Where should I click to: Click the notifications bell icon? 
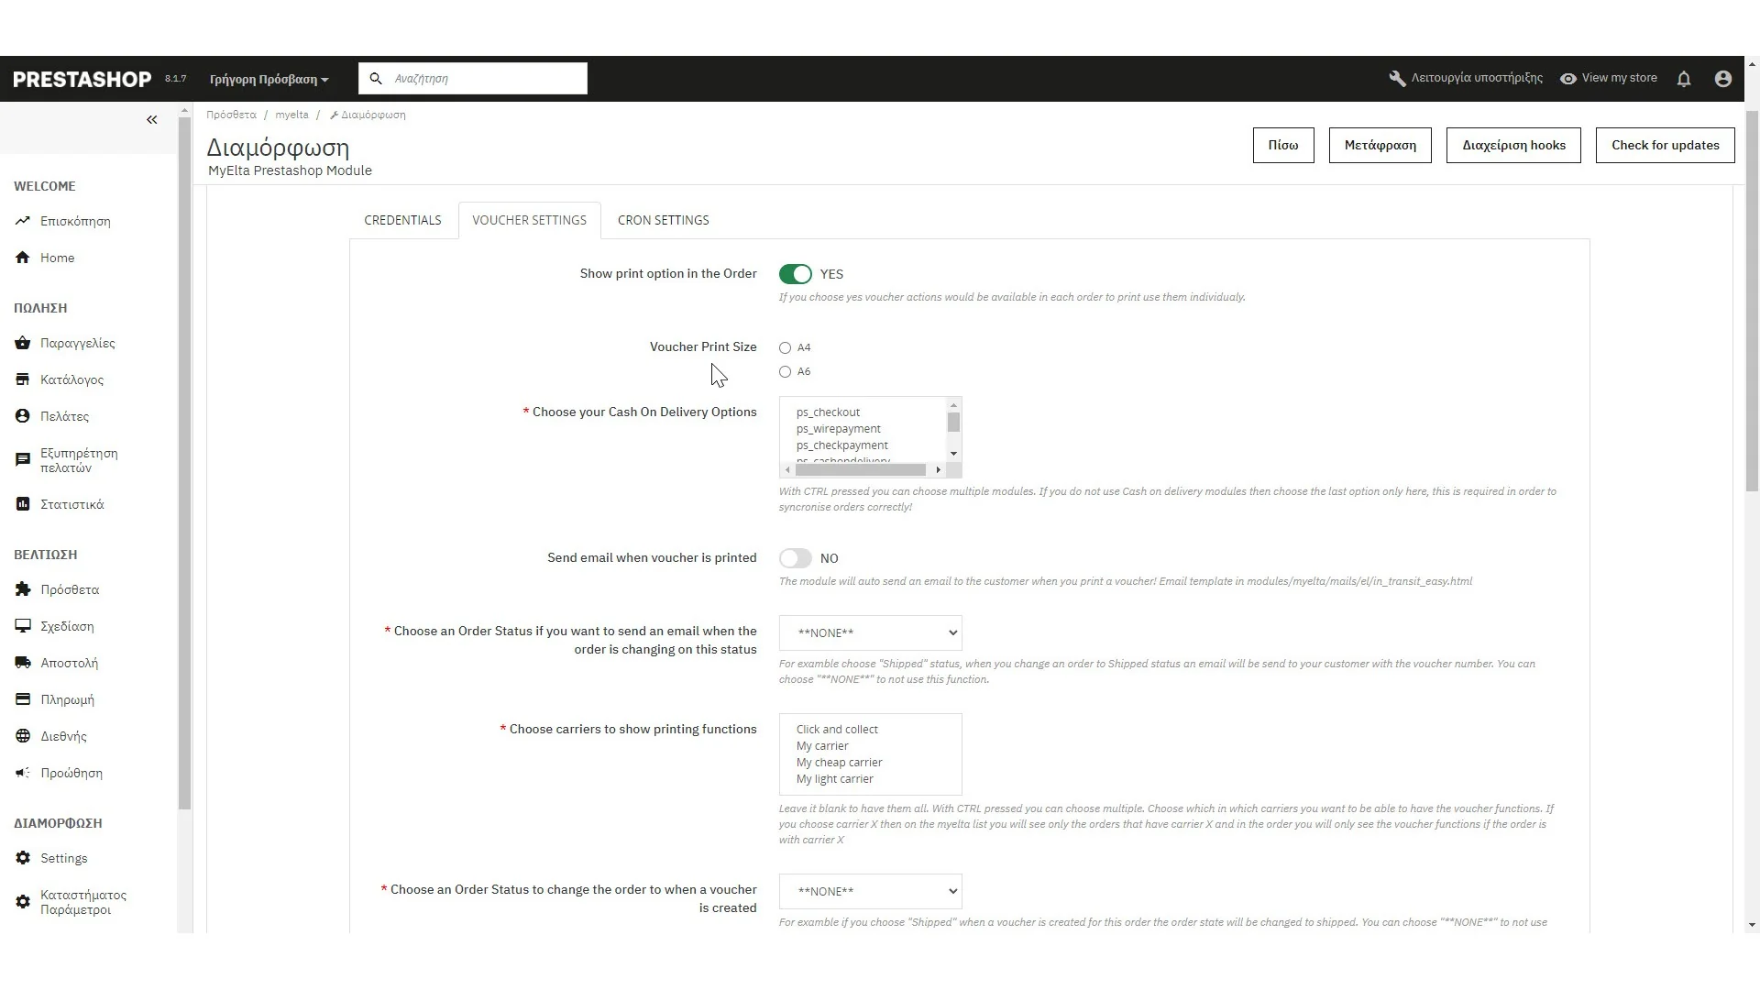coord(1684,79)
